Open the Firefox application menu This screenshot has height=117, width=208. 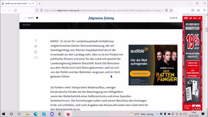[204, 10]
